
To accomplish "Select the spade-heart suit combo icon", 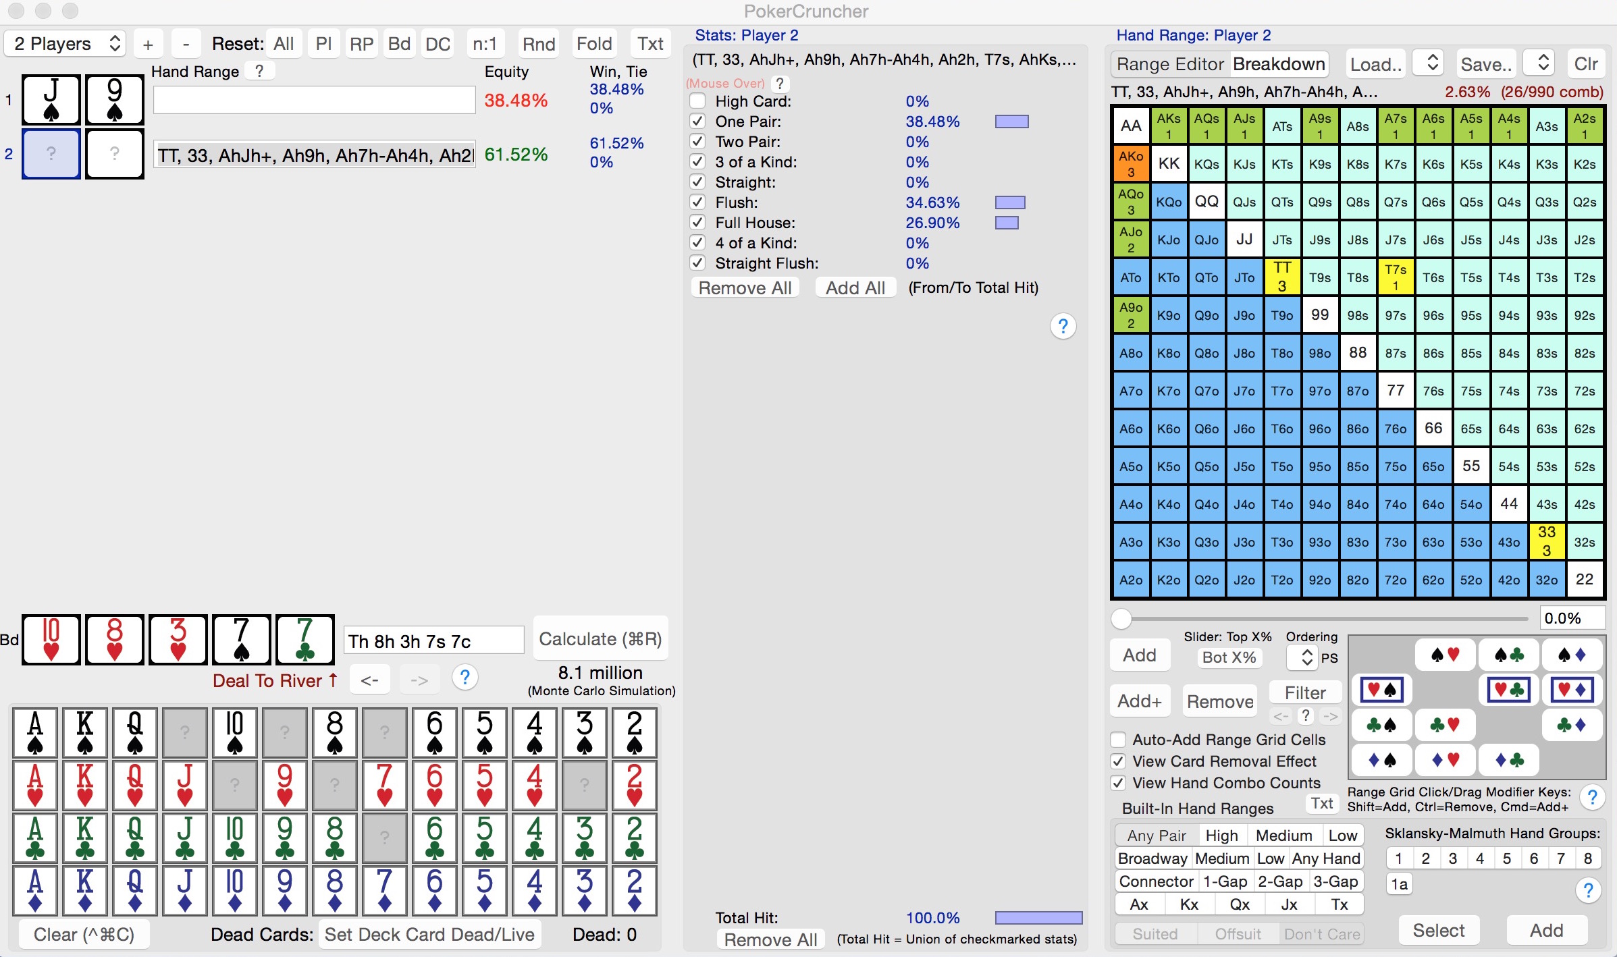I will point(1445,654).
